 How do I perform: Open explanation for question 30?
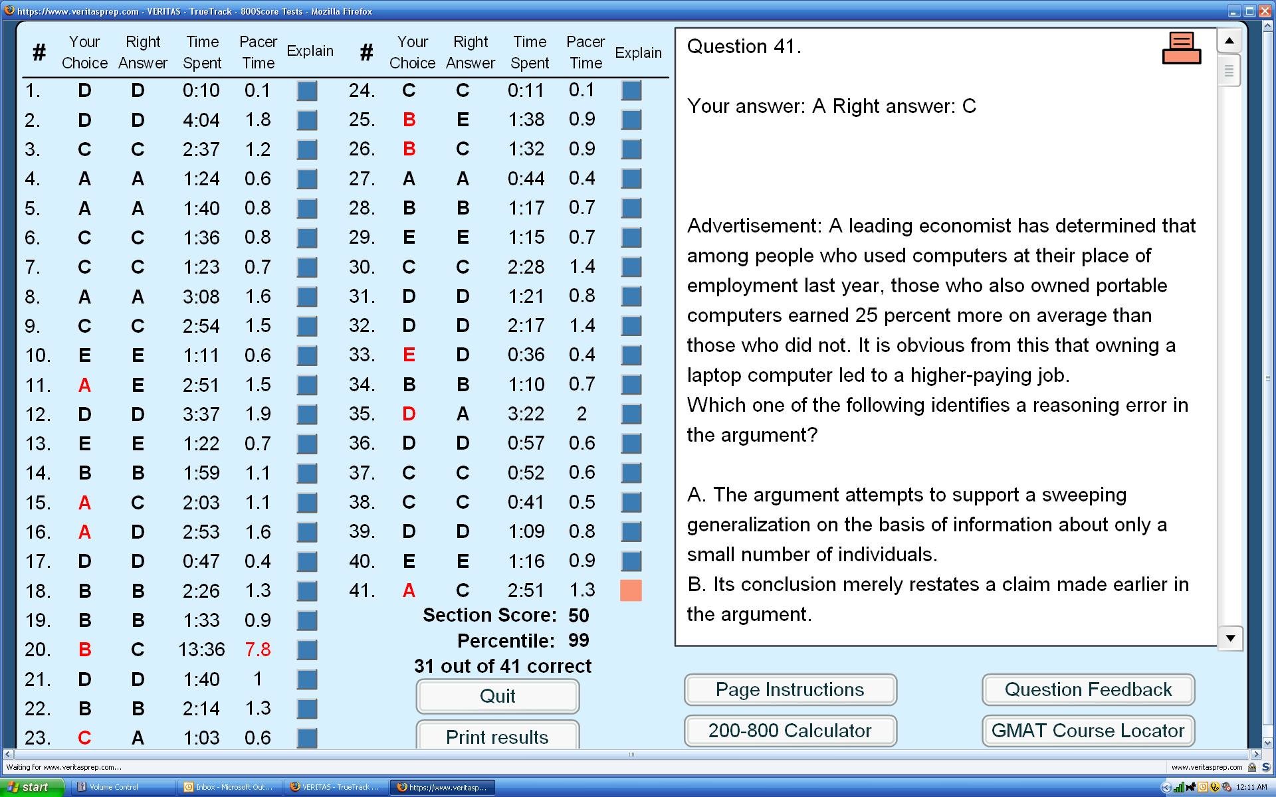(x=631, y=267)
